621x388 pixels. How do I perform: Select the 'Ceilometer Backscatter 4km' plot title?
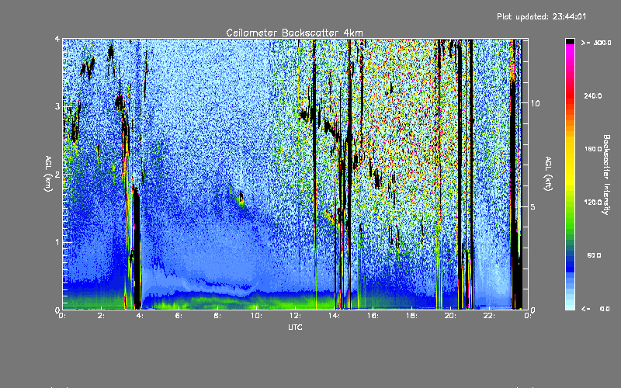294,33
